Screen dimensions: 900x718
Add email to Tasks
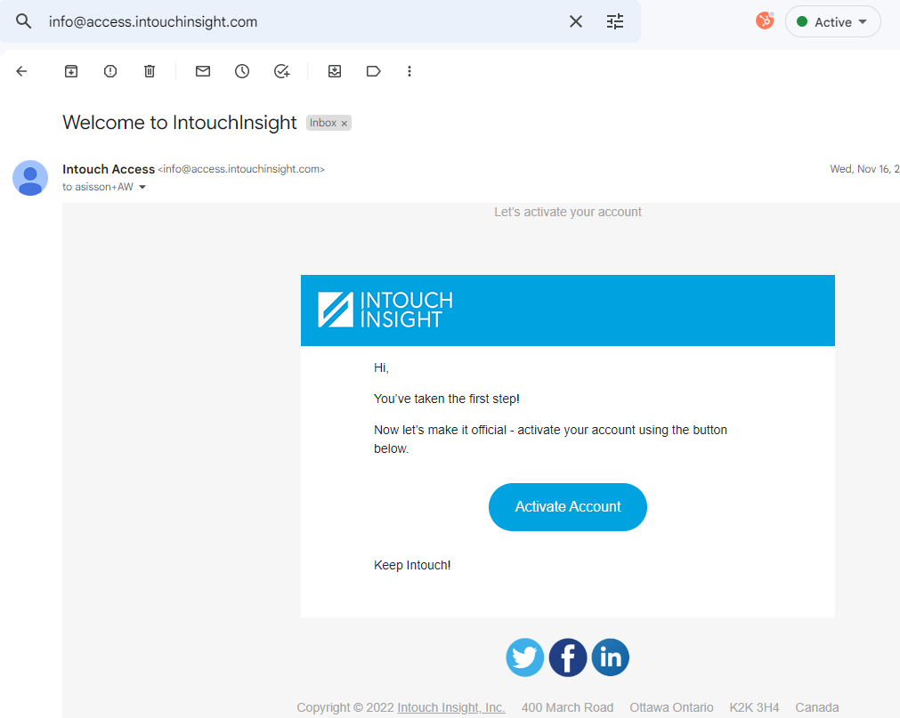[281, 71]
